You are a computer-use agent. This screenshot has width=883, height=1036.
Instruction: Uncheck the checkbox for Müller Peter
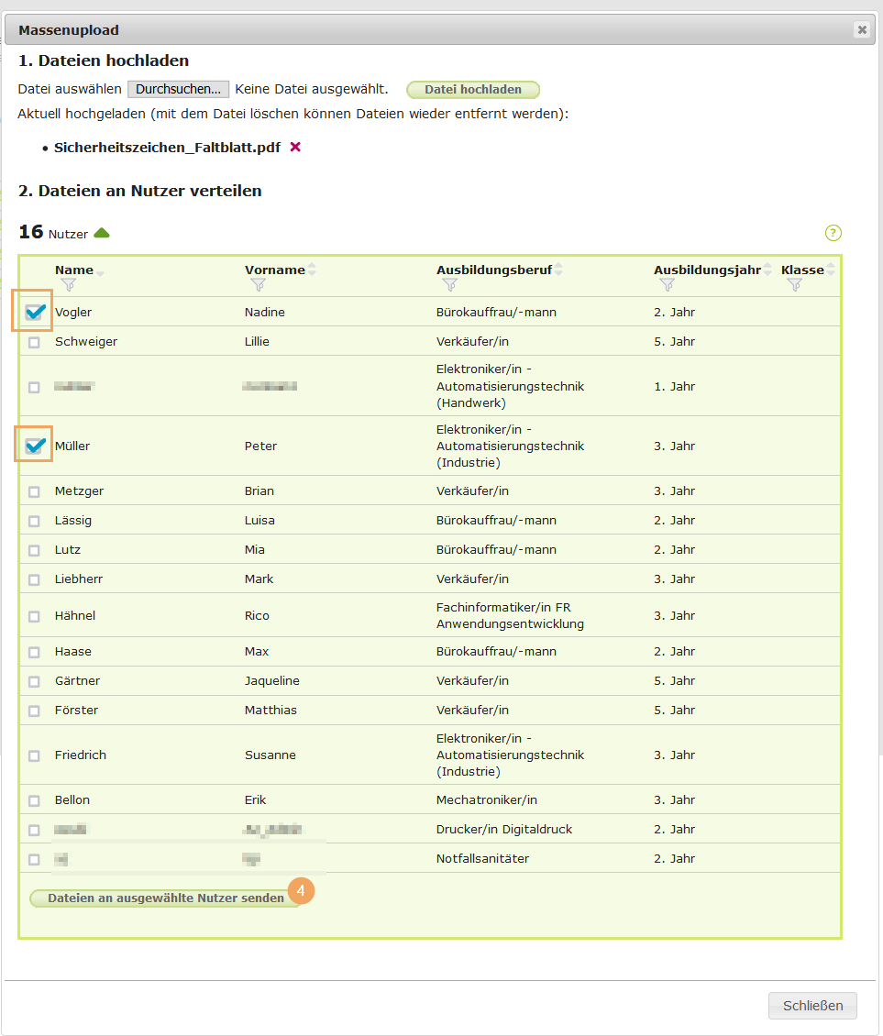coord(34,446)
